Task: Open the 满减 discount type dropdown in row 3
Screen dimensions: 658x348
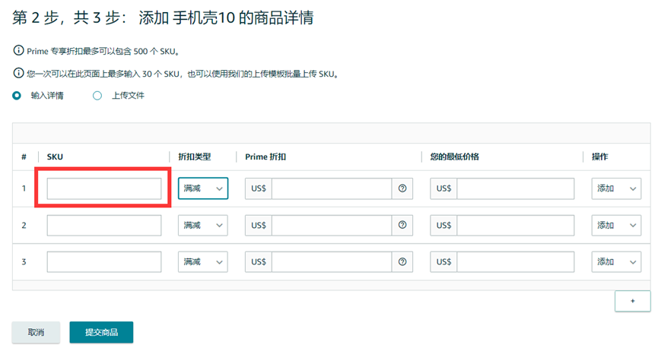Action: 203,261
